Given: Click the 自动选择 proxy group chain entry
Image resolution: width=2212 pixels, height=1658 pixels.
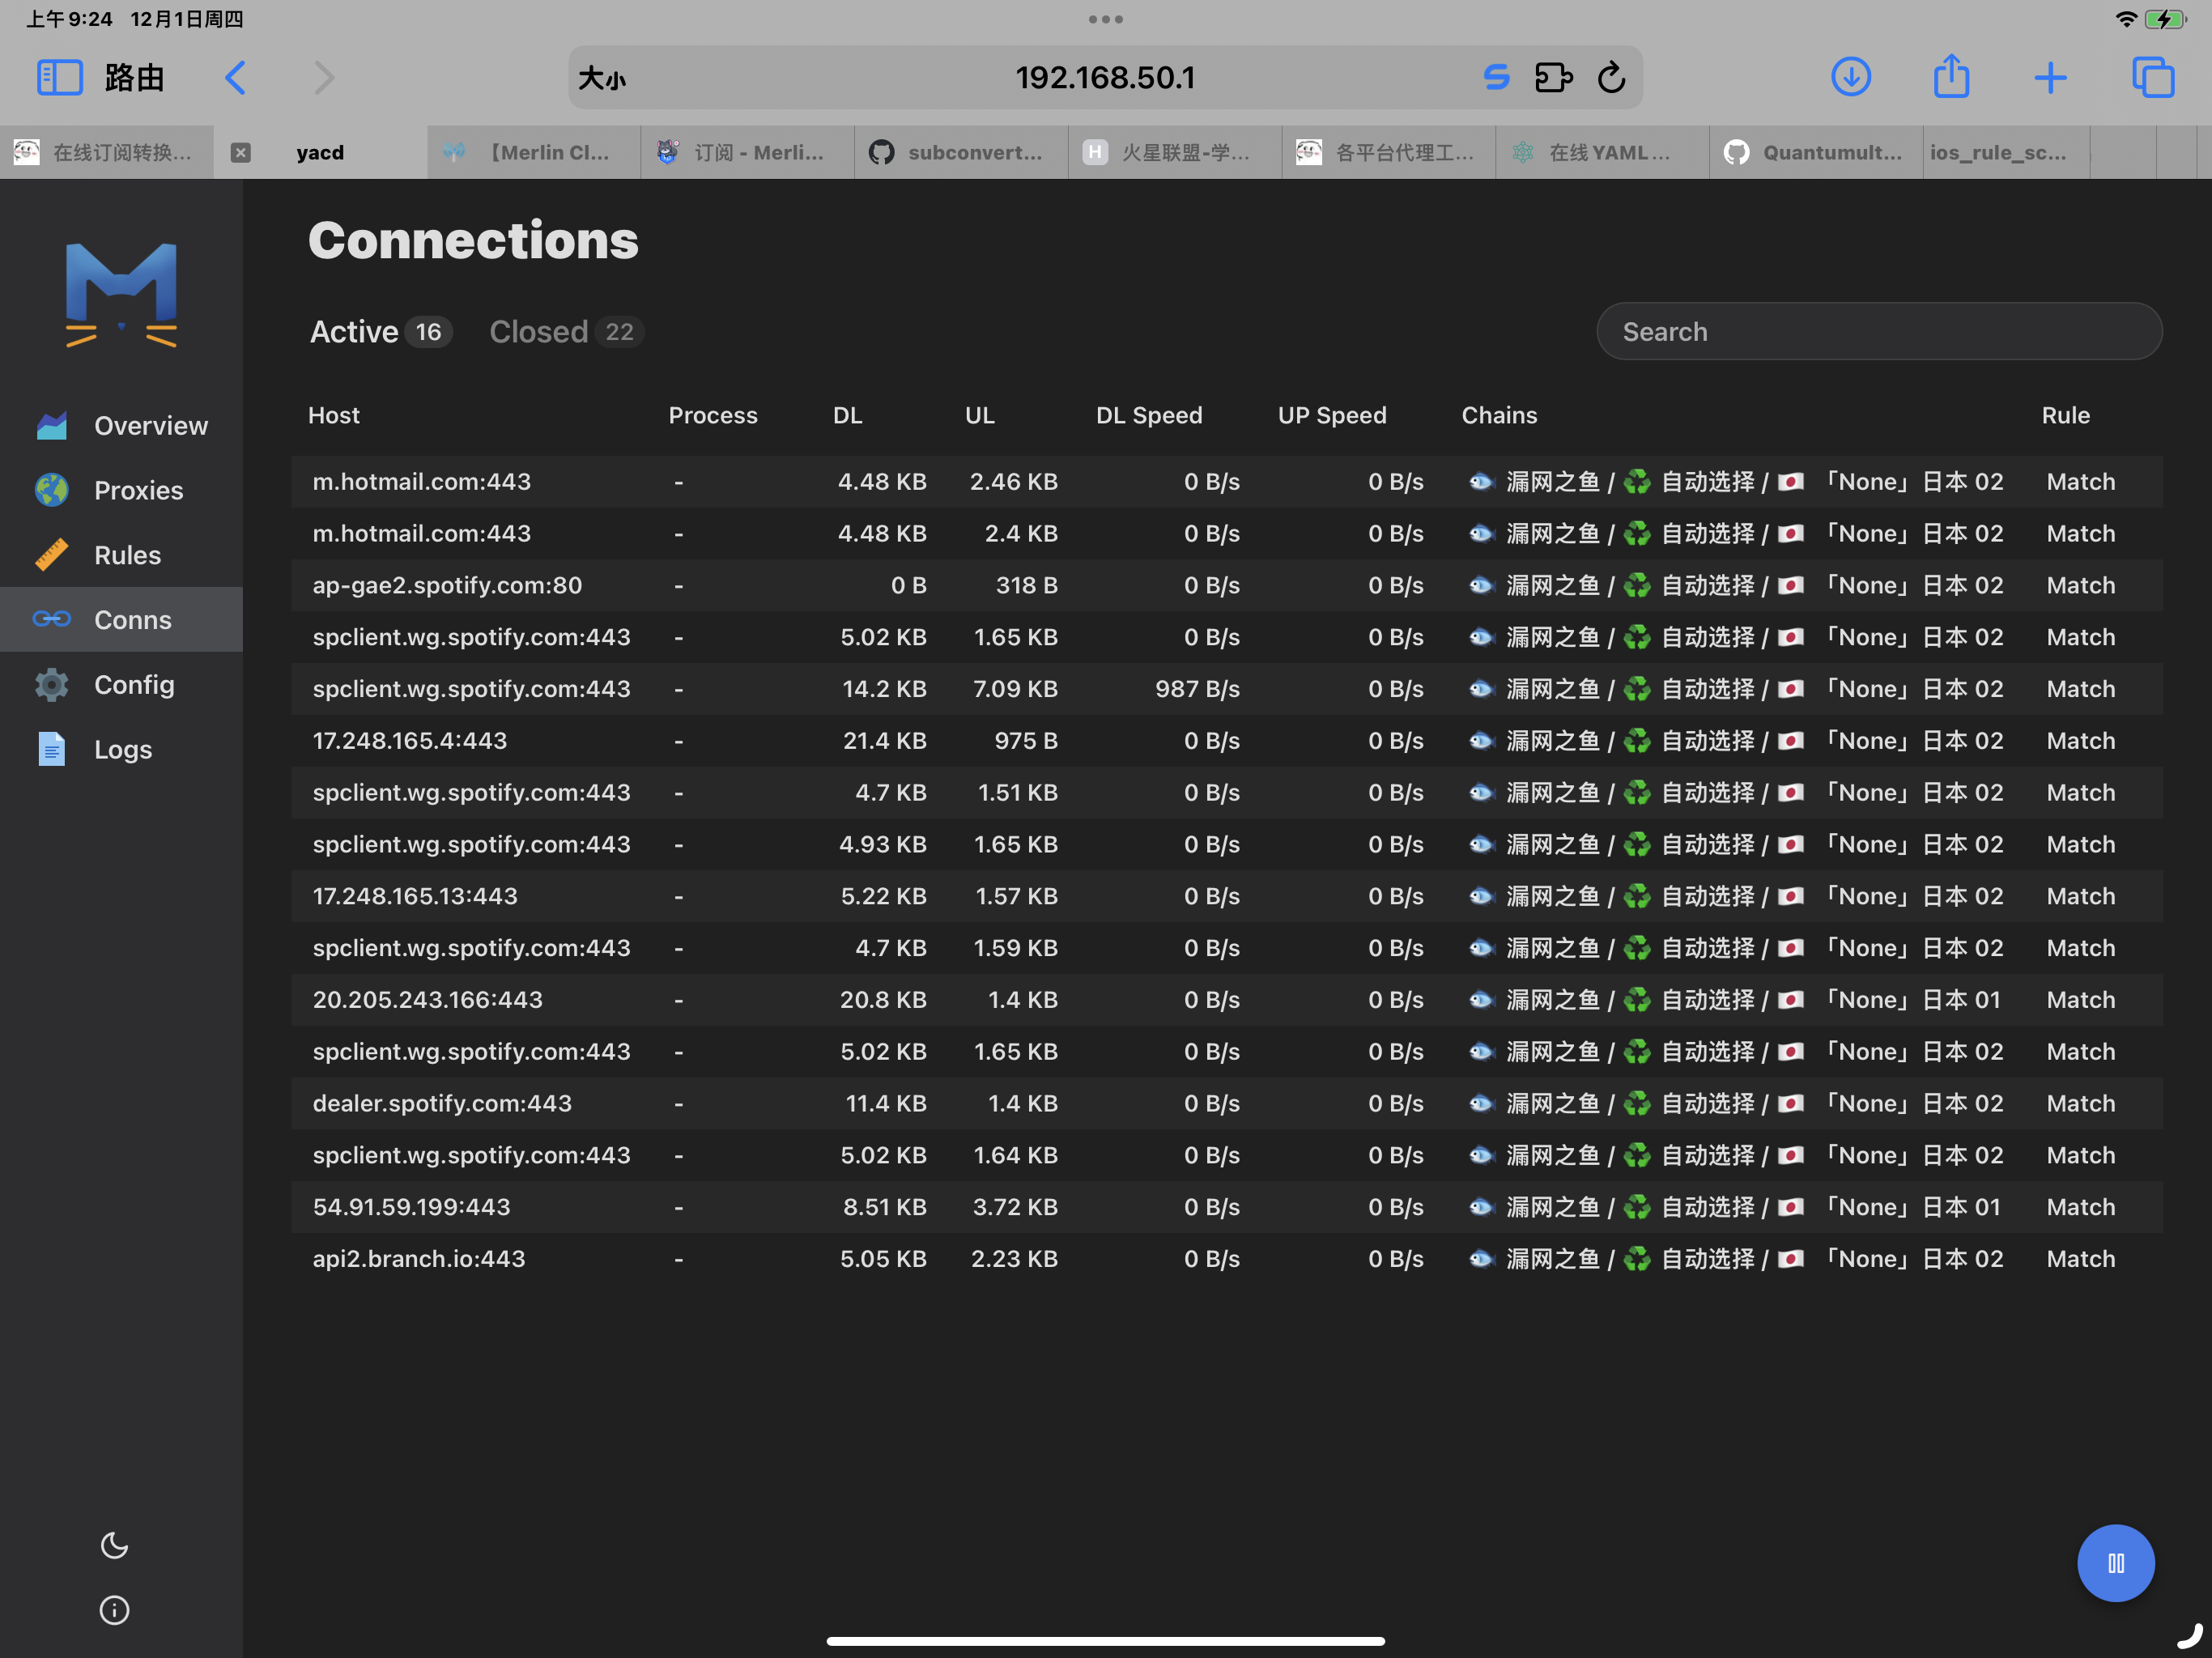Looking at the screenshot, I should click(1709, 481).
